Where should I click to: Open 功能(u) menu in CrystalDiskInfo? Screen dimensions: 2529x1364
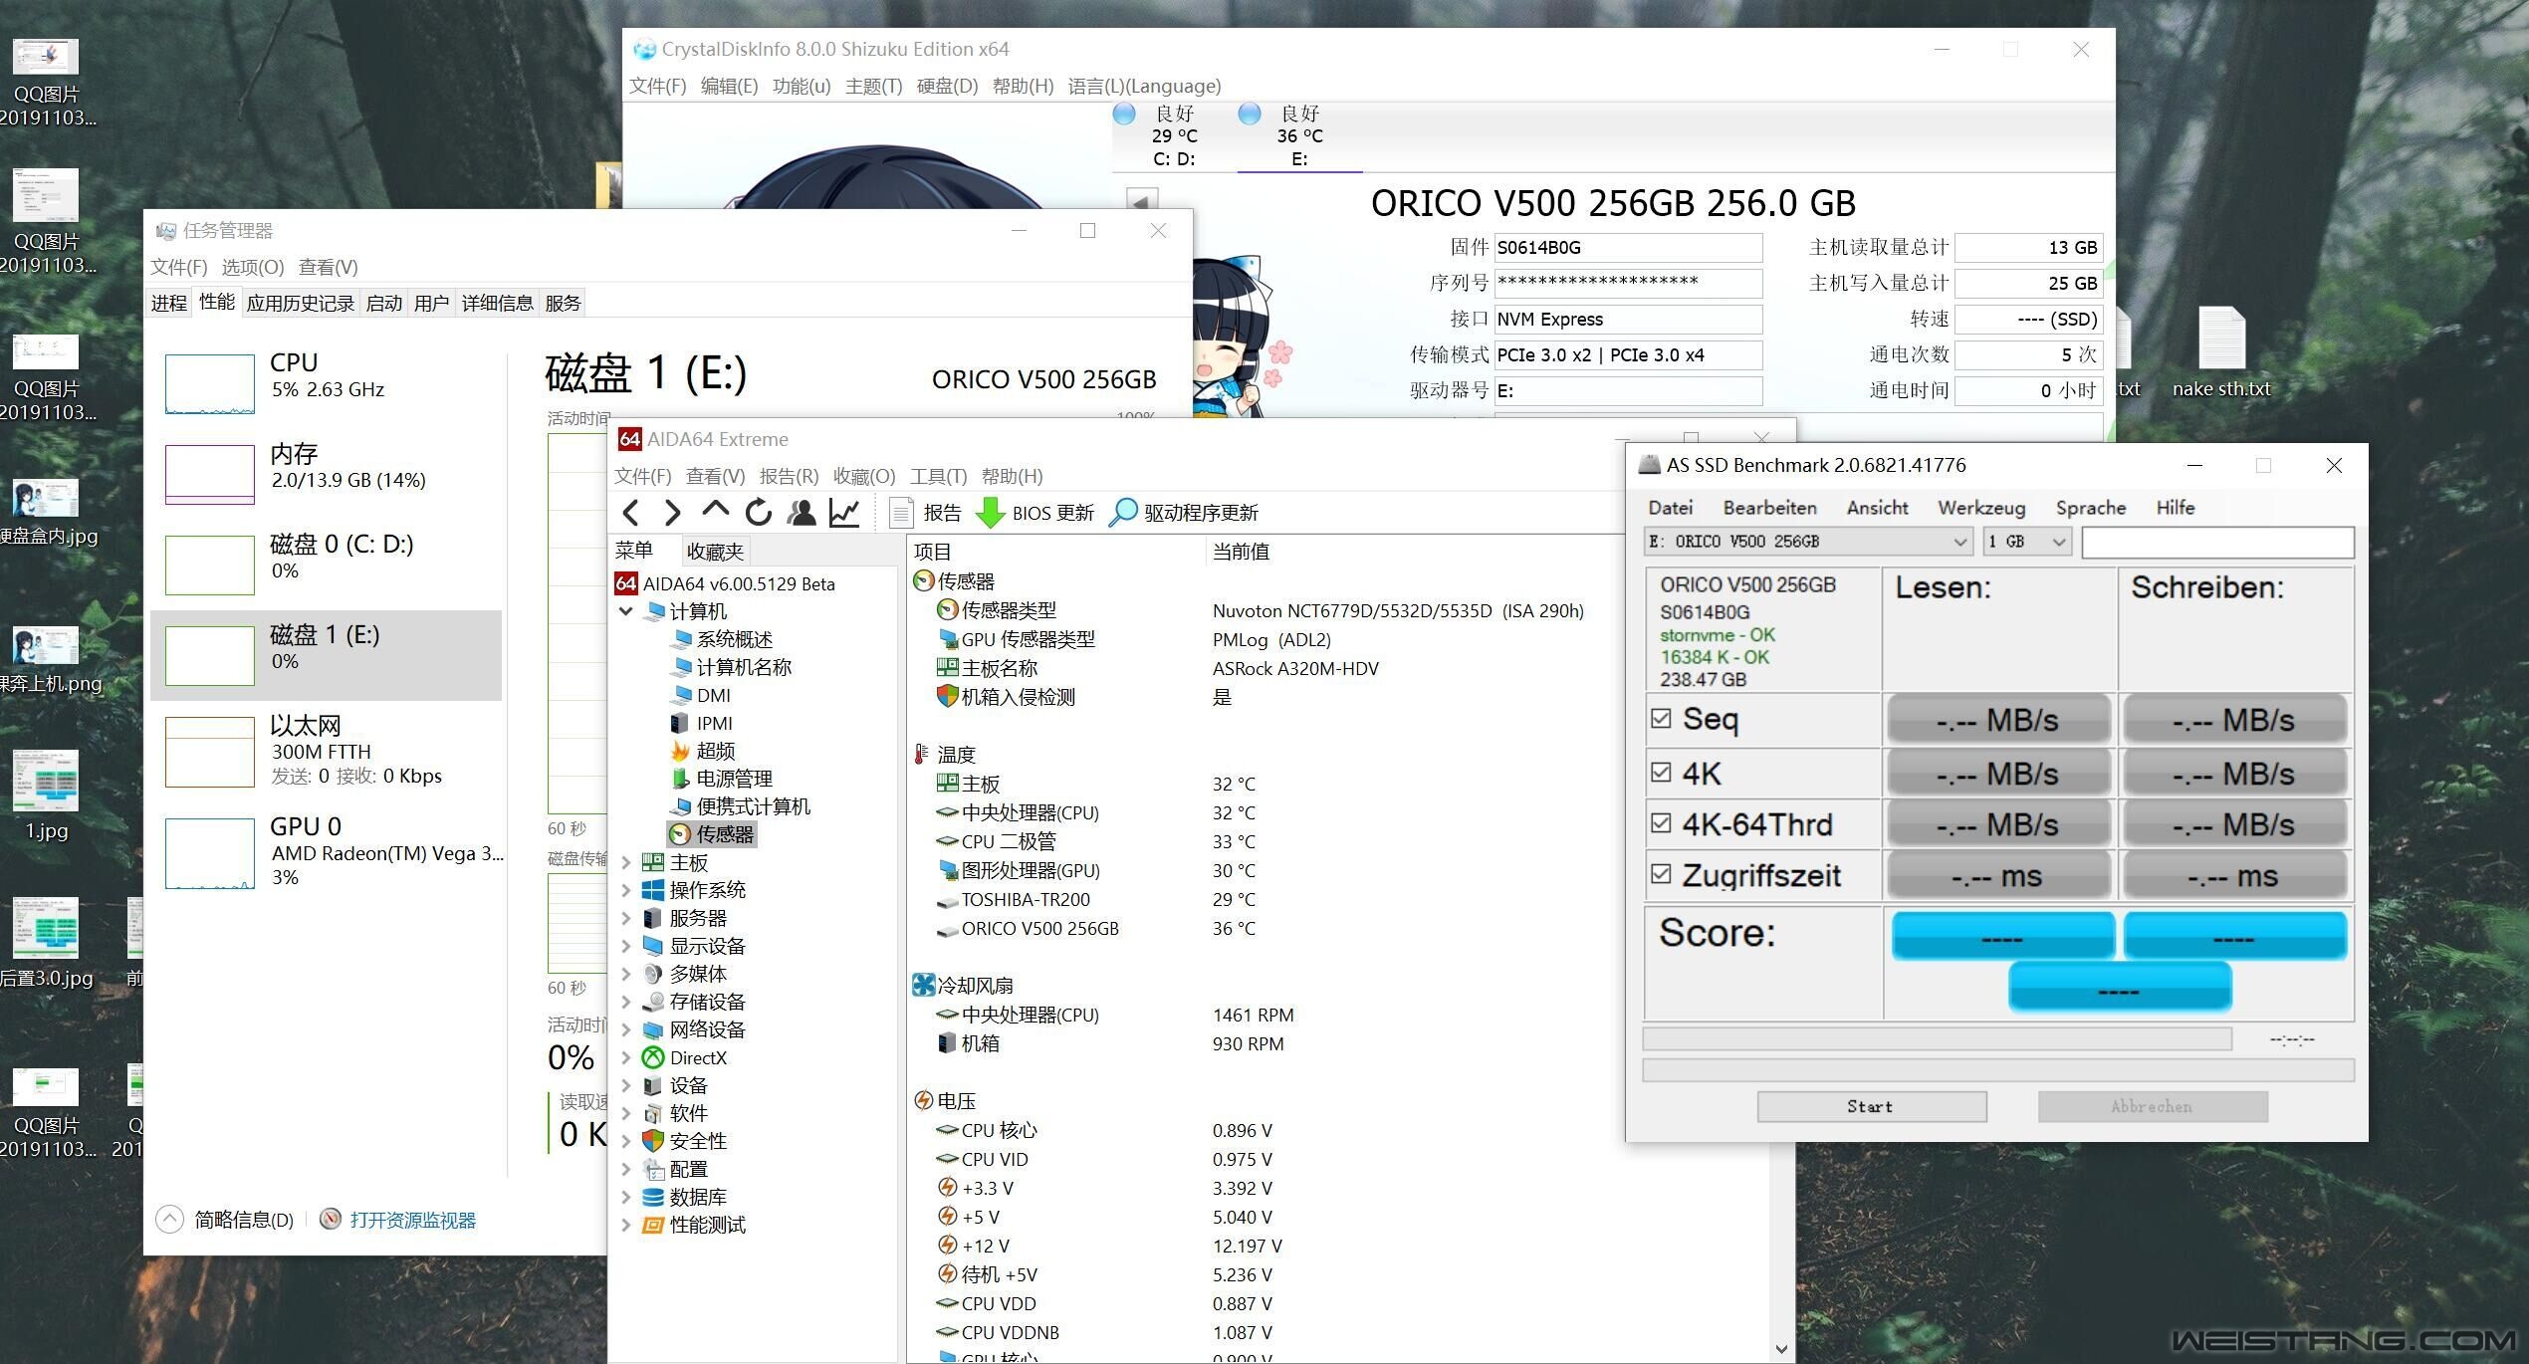pos(802,87)
